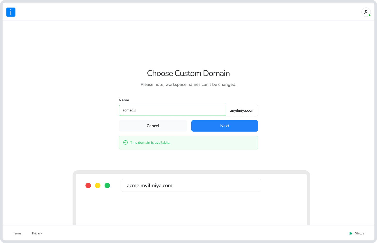Click the green checkmark circle icon
The height and width of the screenshot is (243, 377).
pos(125,142)
